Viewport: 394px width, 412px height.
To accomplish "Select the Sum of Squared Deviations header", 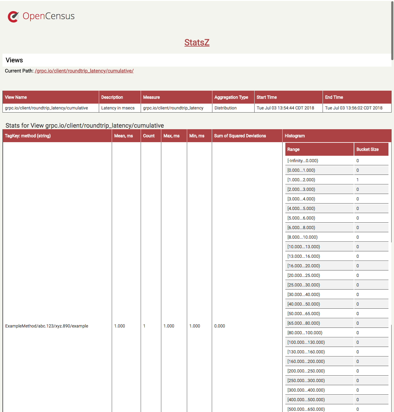I will [x=240, y=136].
